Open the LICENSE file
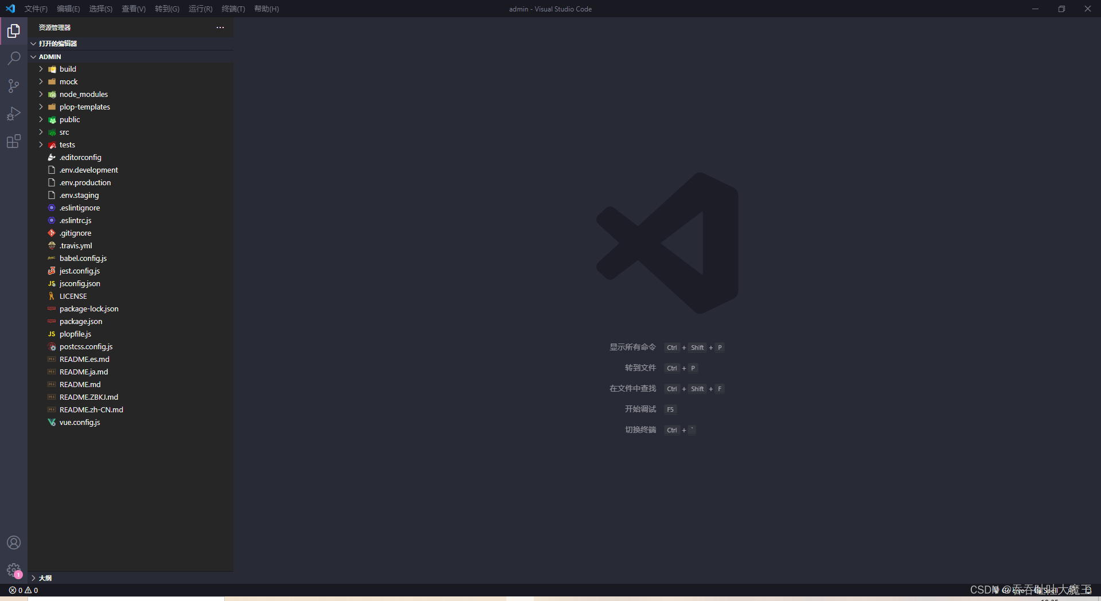 click(x=130, y=296)
